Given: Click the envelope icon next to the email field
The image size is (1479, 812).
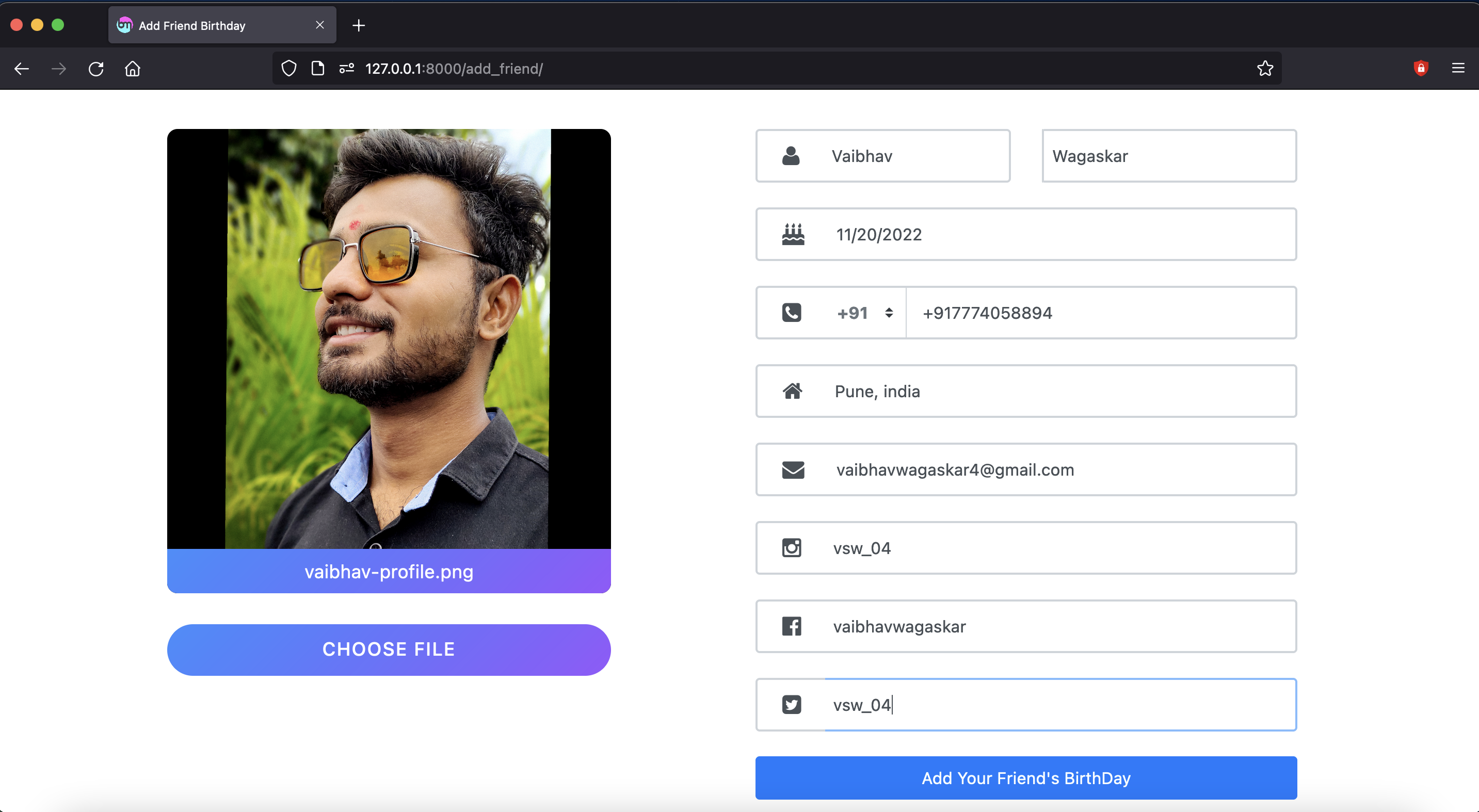Looking at the screenshot, I should pyautogui.click(x=792, y=469).
